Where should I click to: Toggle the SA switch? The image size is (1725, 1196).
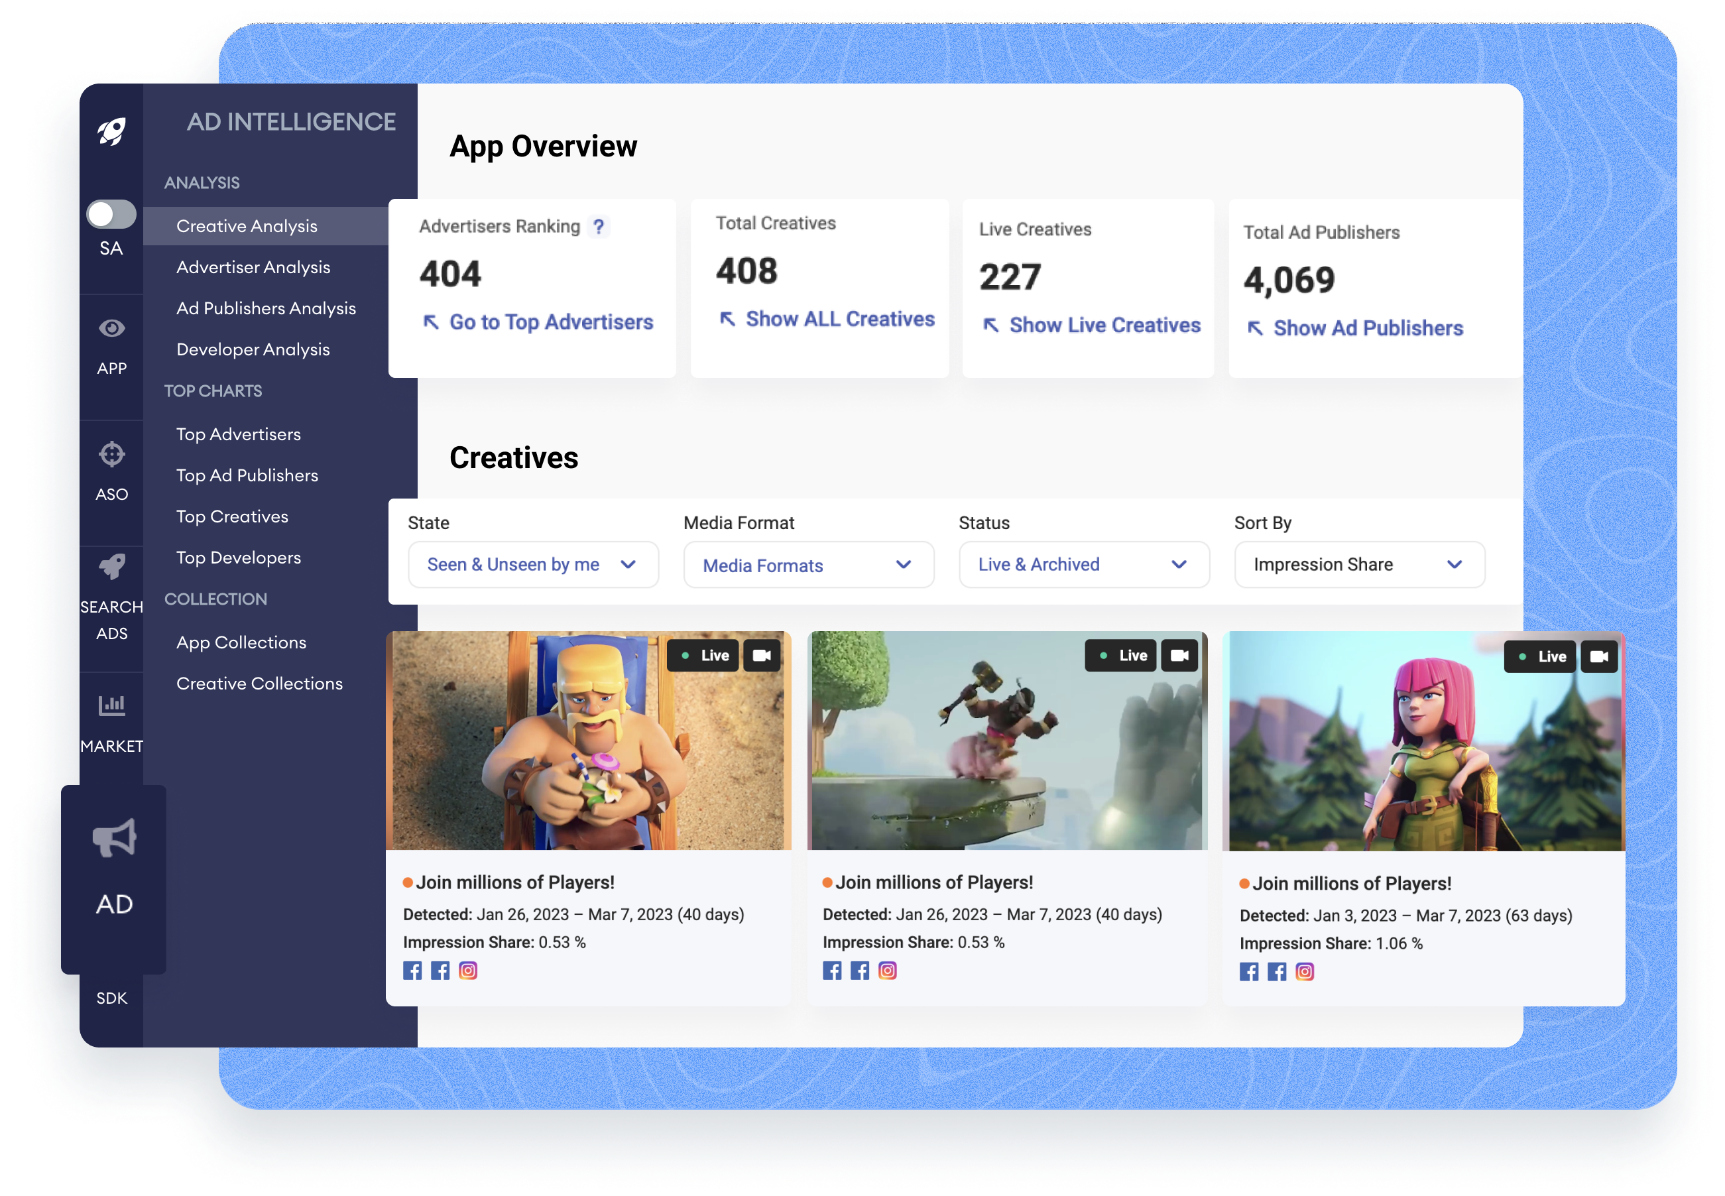pyautogui.click(x=111, y=214)
